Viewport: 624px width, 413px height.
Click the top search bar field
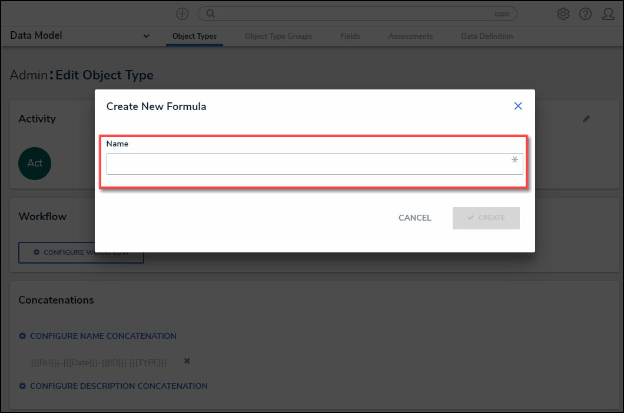point(357,14)
